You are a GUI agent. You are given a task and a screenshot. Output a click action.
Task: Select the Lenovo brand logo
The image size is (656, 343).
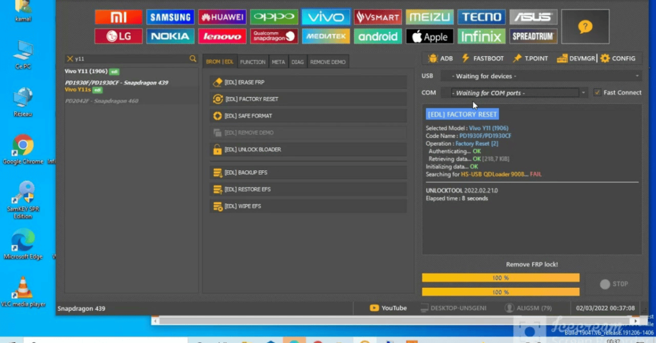[222, 36]
